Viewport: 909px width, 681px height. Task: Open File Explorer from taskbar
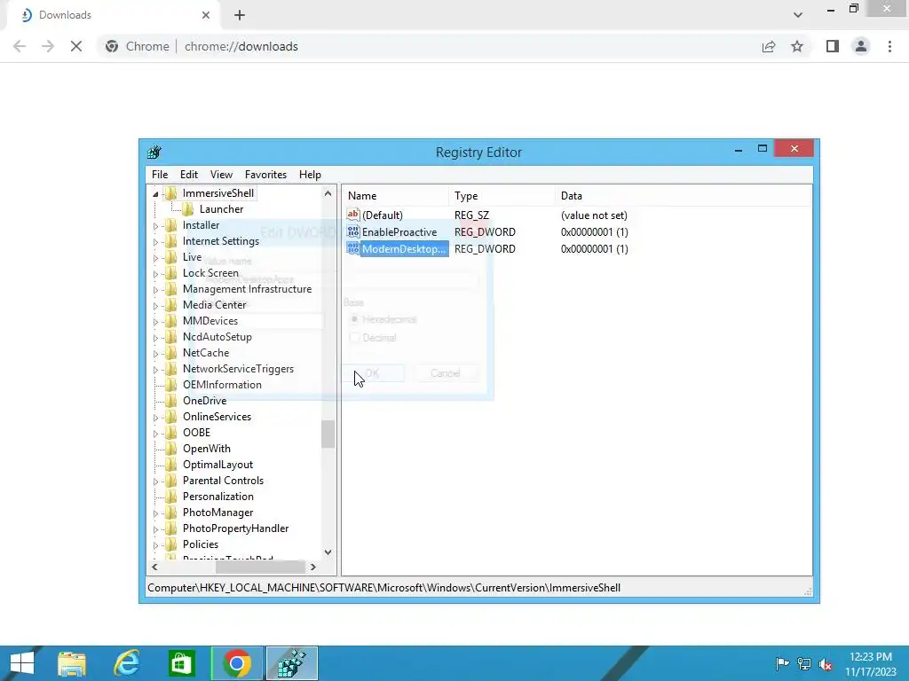pyautogui.click(x=72, y=663)
